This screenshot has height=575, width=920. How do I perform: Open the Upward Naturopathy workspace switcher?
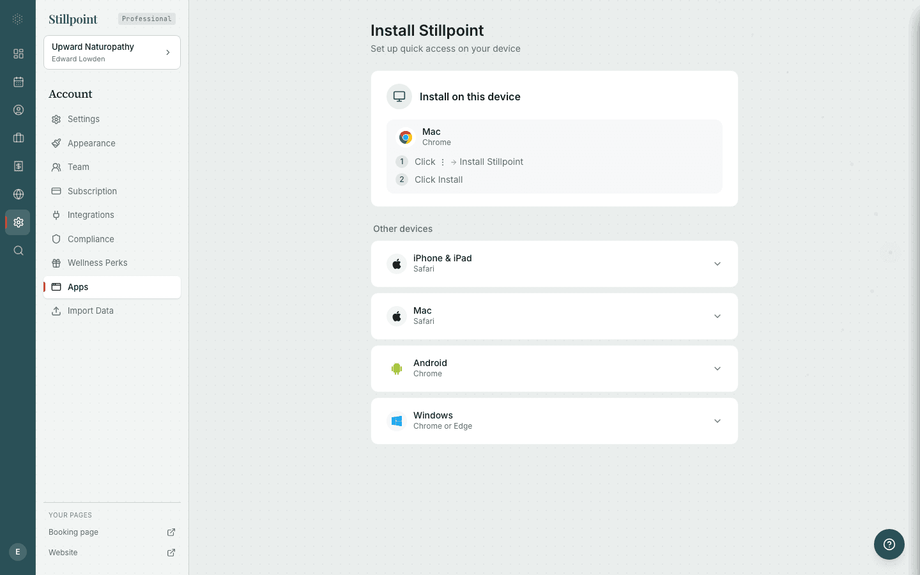point(112,52)
